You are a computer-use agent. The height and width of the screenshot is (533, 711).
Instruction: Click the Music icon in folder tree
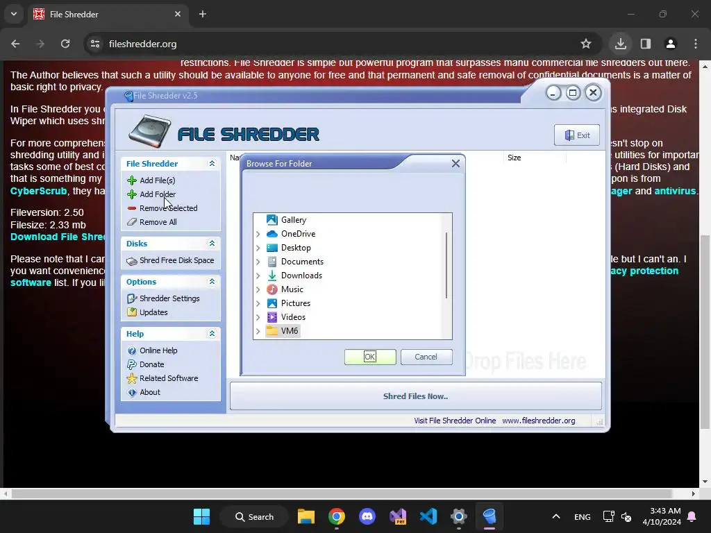[x=272, y=289]
